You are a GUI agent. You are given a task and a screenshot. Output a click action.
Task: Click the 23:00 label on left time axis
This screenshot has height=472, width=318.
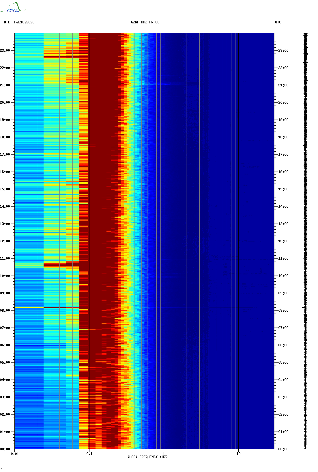pyautogui.click(x=5, y=51)
